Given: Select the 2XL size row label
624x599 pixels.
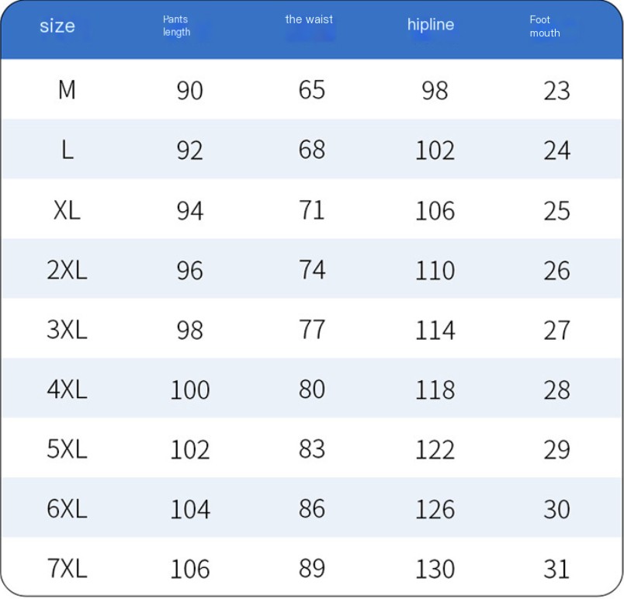Looking at the screenshot, I should (x=67, y=271).
